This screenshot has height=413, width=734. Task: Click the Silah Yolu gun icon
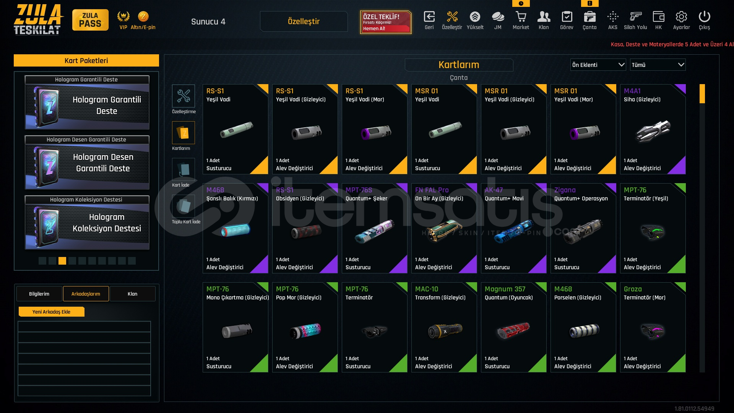point(635,17)
